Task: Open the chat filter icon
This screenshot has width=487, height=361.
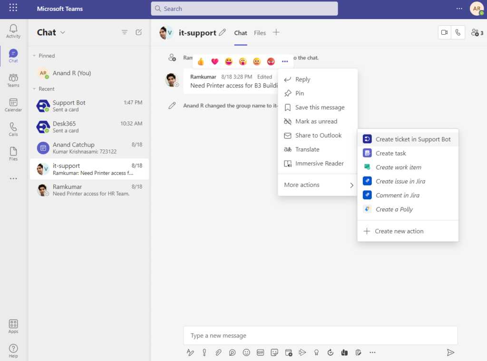Action: [x=125, y=32]
